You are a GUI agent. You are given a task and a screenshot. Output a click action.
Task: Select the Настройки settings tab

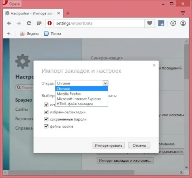pos(33,13)
